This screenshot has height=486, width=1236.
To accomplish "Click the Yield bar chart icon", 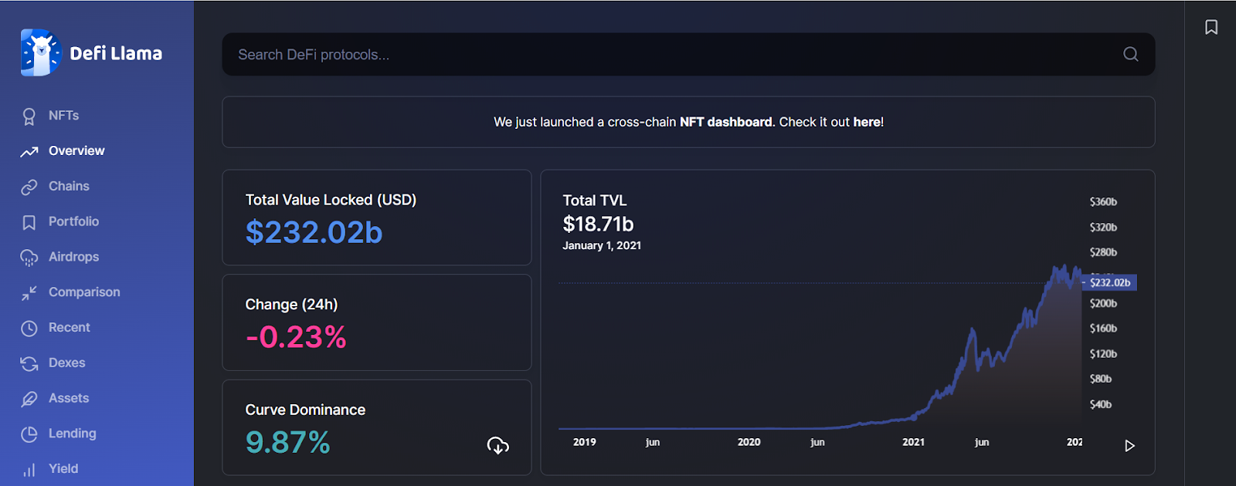I will coord(29,470).
